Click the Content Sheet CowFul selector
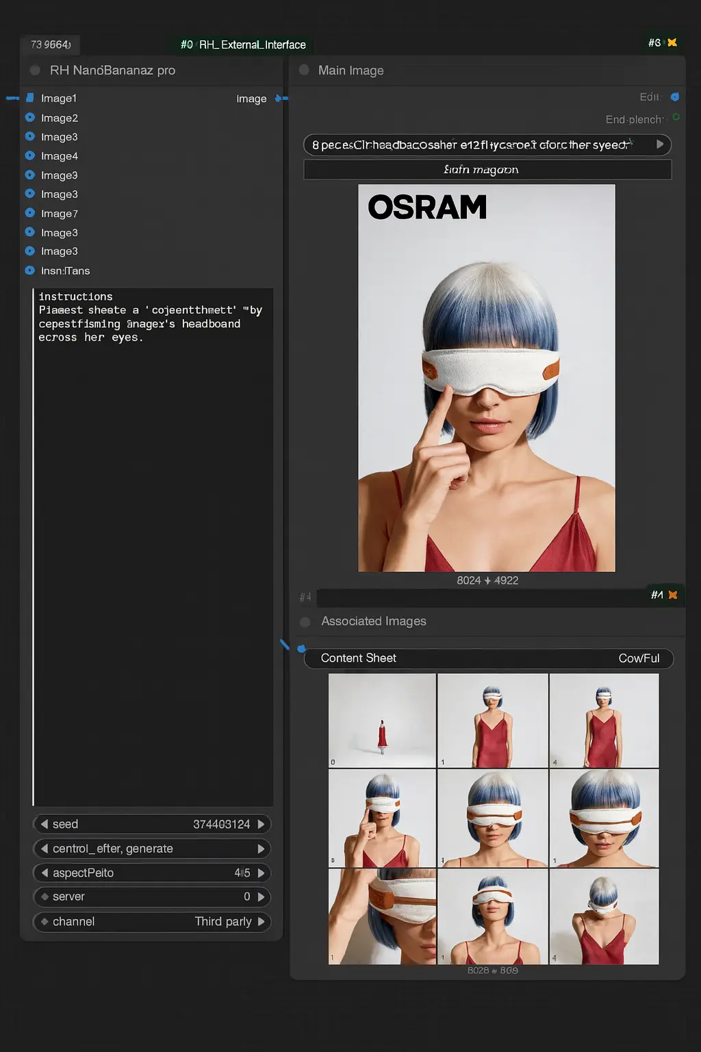This screenshot has height=1052, width=701. tap(489, 658)
